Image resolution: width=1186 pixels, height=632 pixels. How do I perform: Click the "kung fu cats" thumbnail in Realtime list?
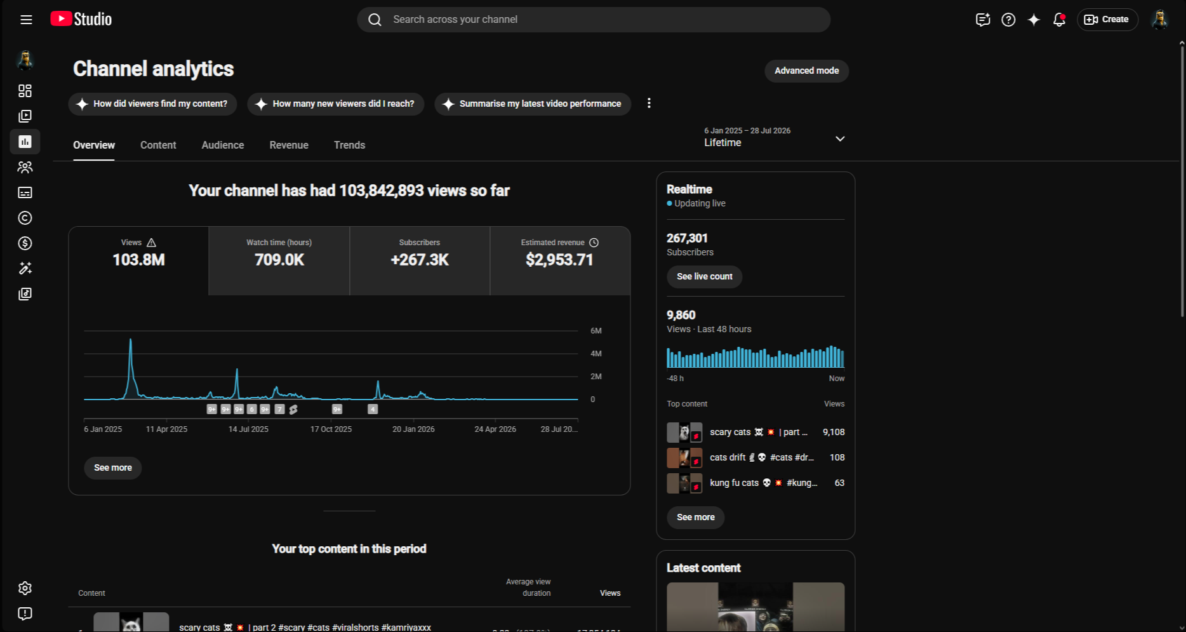click(x=684, y=483)
